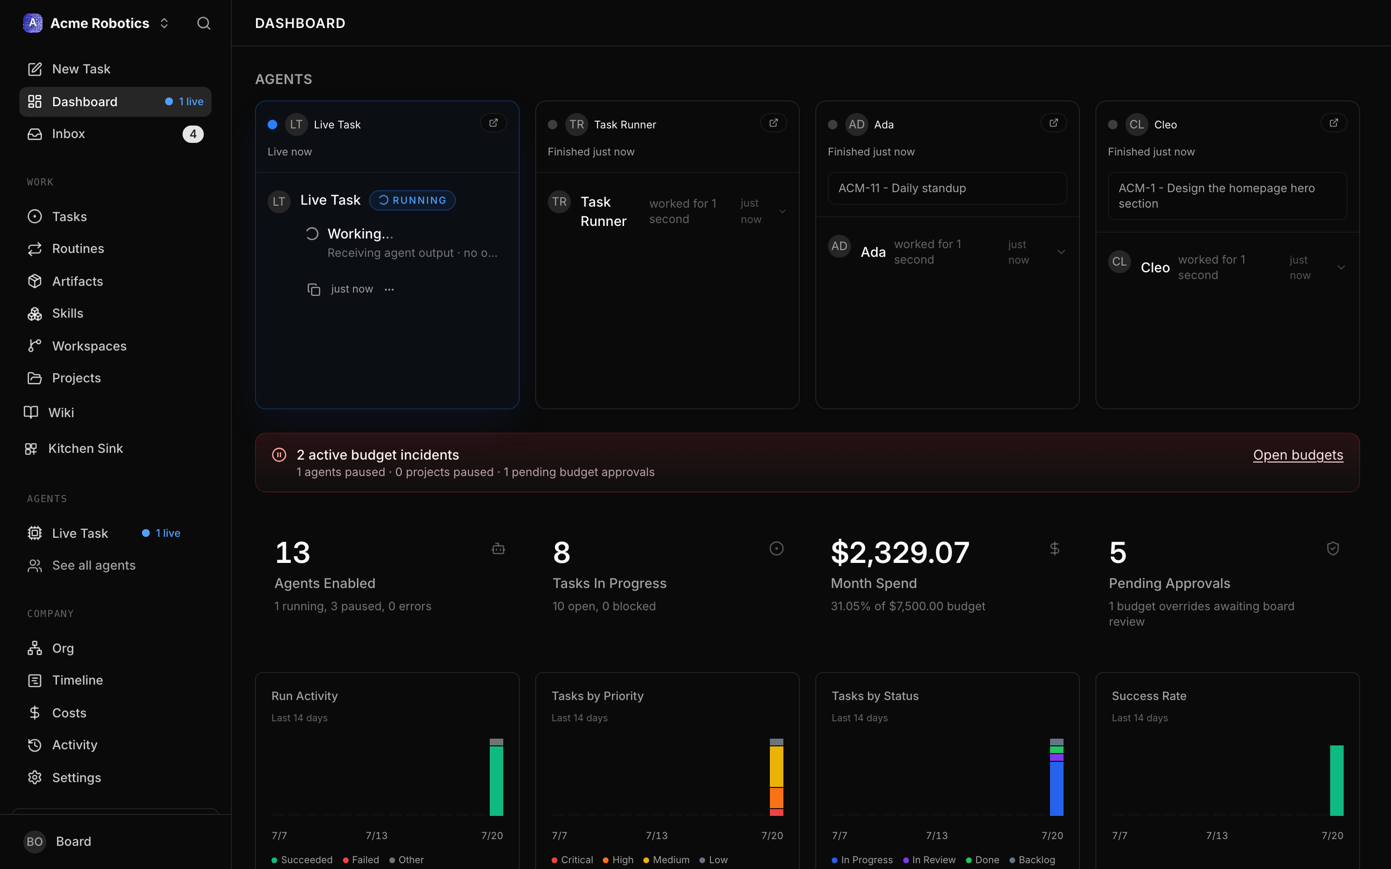The image size is (1391, 869).
Task: Open the Acme Robotics workspace switcher chevrons
Action: 164,23
